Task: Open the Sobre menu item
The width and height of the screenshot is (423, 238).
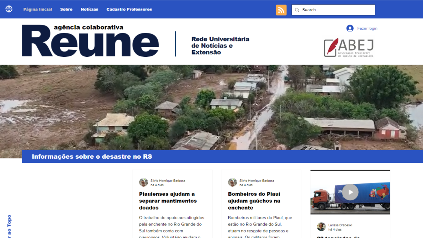Action: coord(66,10)
